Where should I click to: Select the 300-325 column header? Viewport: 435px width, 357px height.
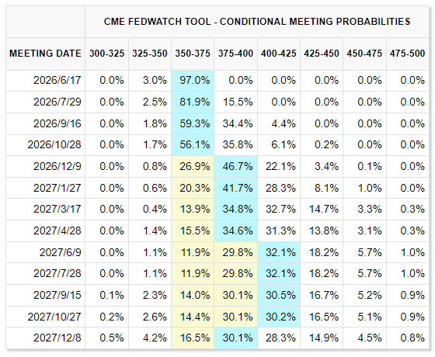(x=107, y=54)
